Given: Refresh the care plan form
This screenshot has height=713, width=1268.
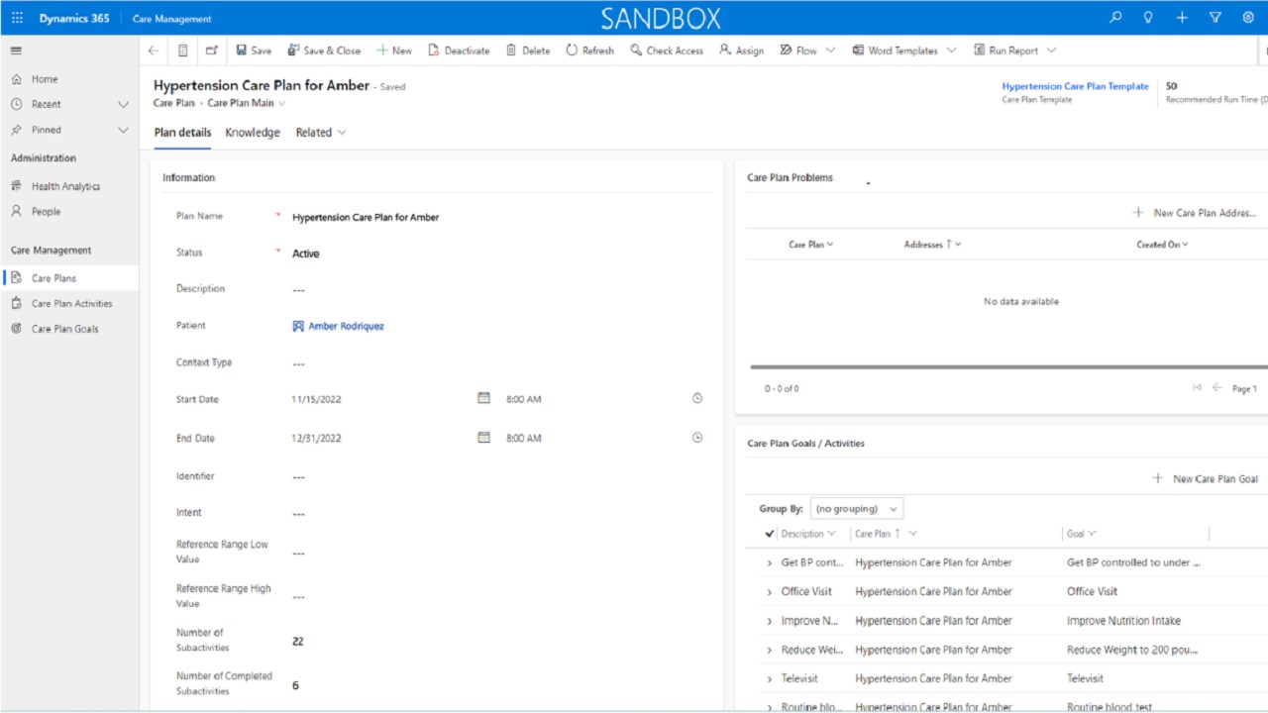Looking at the screenshot, I should pyautogui.click(x=589, y=51).
